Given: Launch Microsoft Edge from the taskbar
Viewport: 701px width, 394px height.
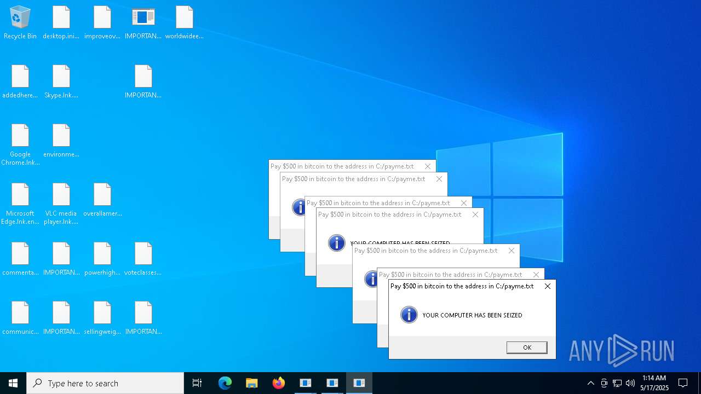Looking at the screenshot, I should (x=225, y=383).
